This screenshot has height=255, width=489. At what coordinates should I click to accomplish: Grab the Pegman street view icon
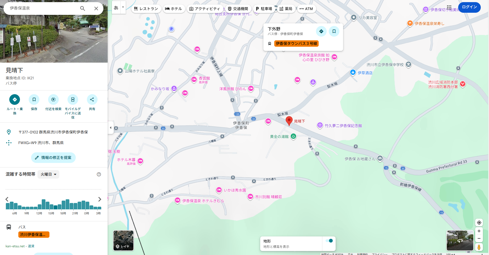tap(479, 247)
